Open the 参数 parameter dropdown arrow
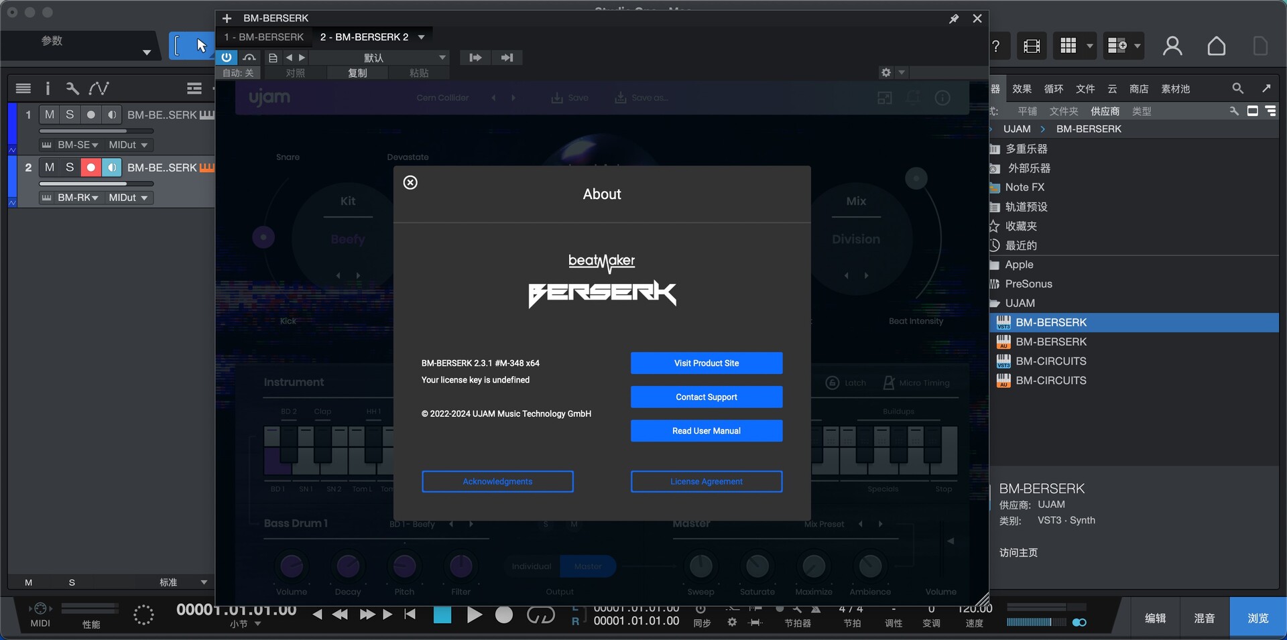Viewport: 1287px width, 640px height. coord(146,52)
